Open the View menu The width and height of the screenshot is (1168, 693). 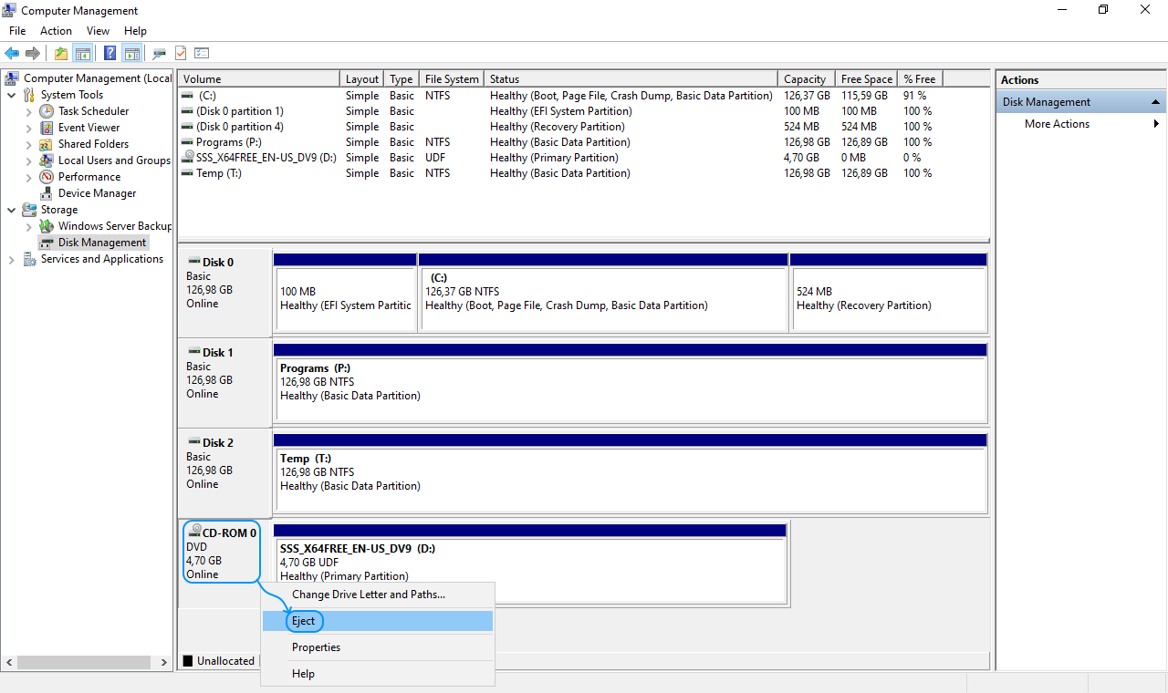coord(98,31)
